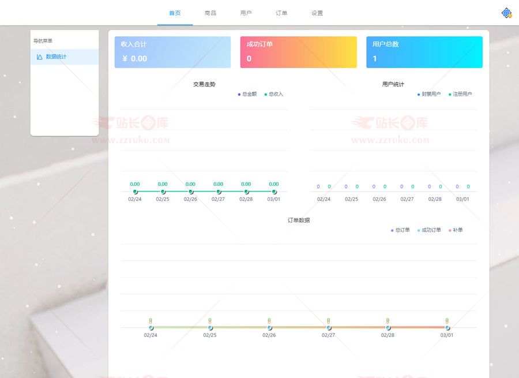Switch to the 商品 tab
The image size is (519, 378).
[210, 13]
